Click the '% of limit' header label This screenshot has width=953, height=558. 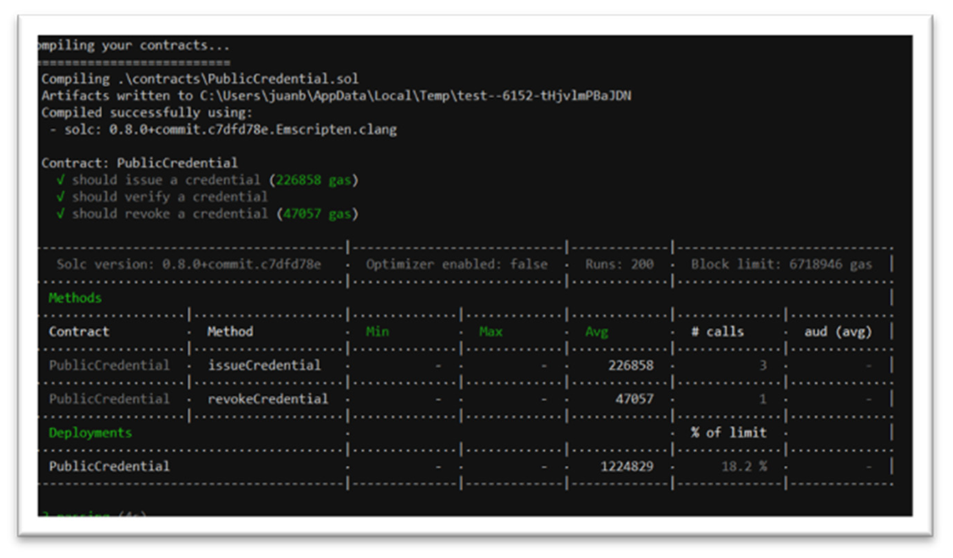(x=729, y=432)
